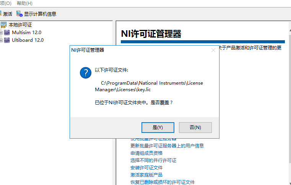
Task: Click the 激活 toolbar button
Action: 6,14
